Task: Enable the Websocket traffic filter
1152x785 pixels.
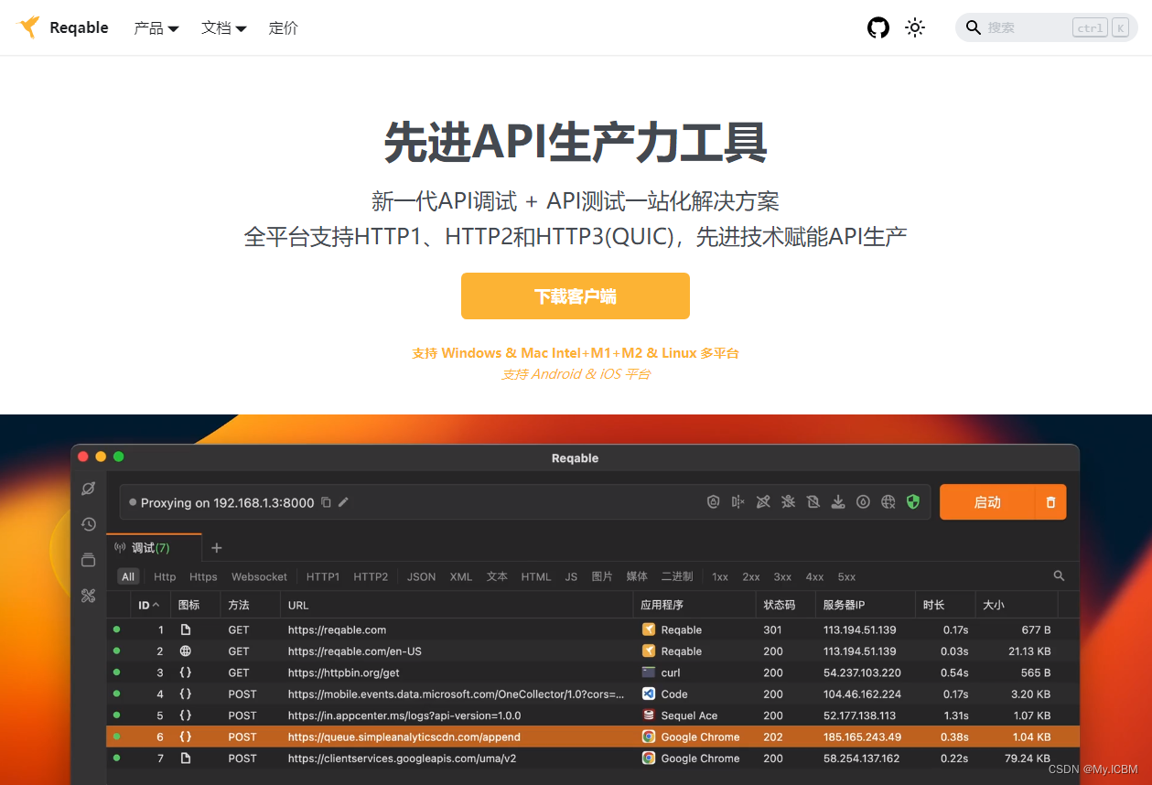Action: (259, 576)
